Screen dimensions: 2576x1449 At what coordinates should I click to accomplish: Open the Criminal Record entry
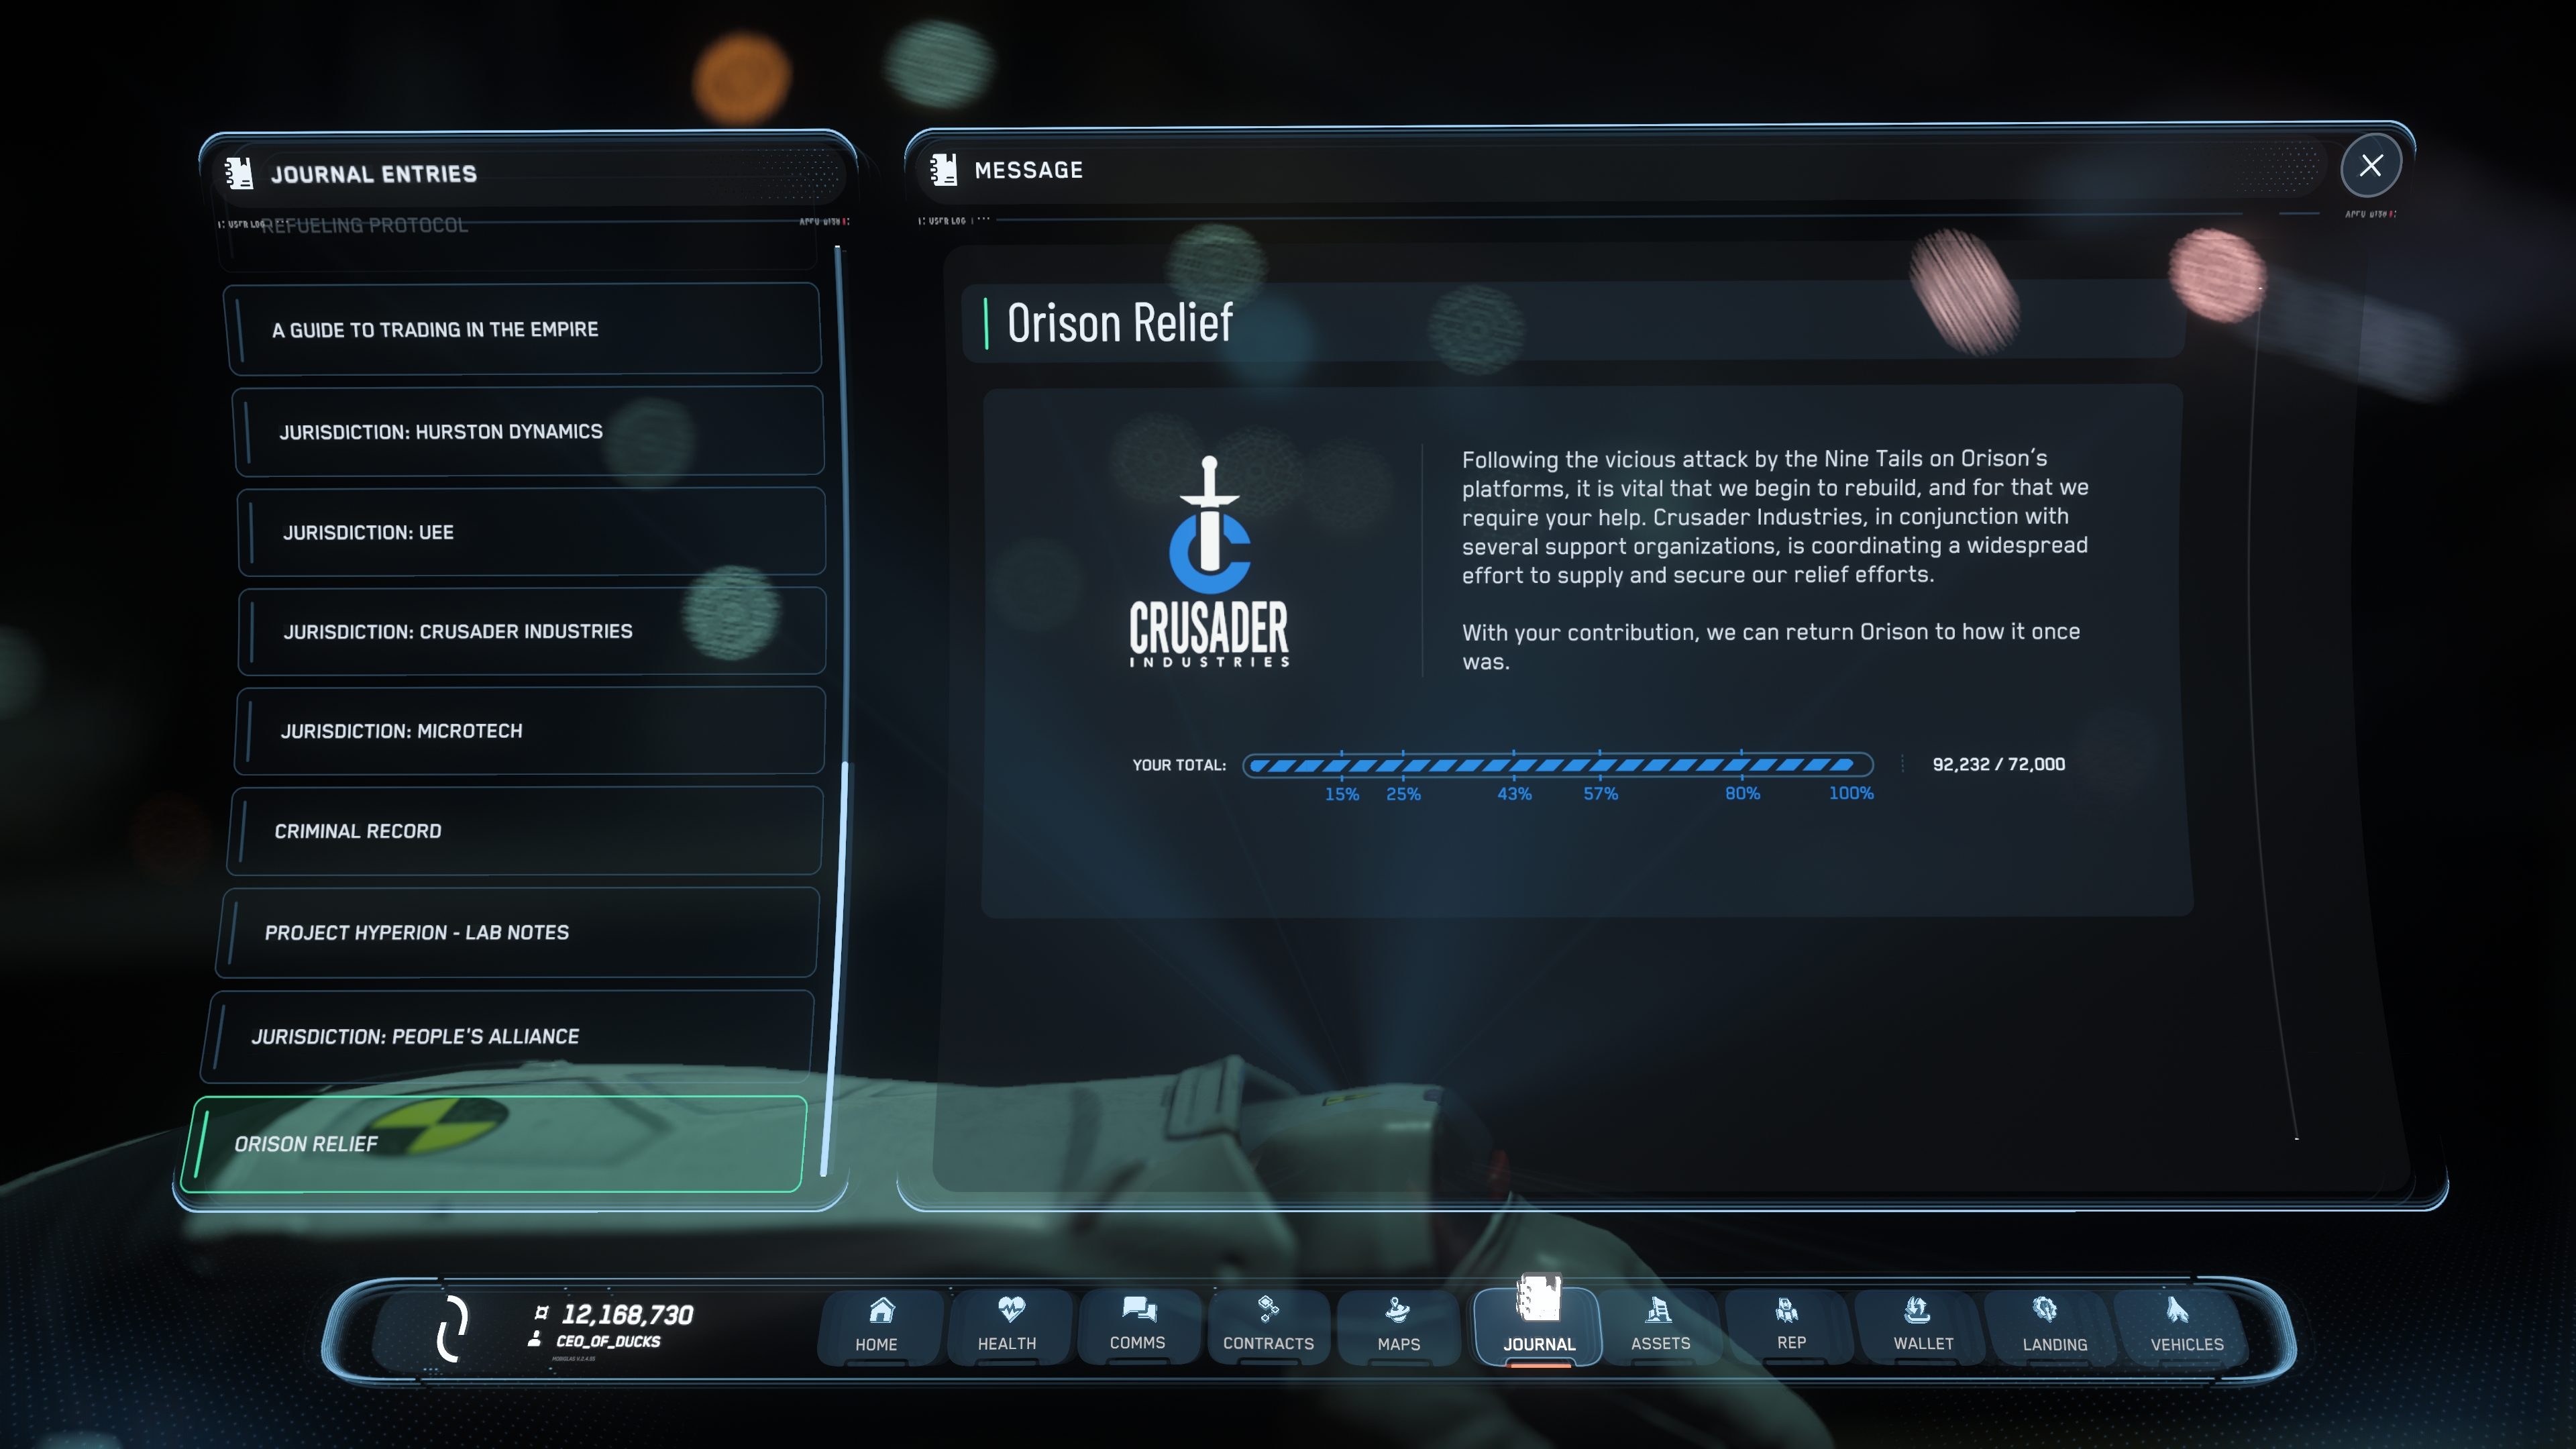[525, 831]
